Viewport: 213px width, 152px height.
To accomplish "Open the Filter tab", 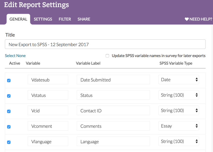I will coord(65,19).
